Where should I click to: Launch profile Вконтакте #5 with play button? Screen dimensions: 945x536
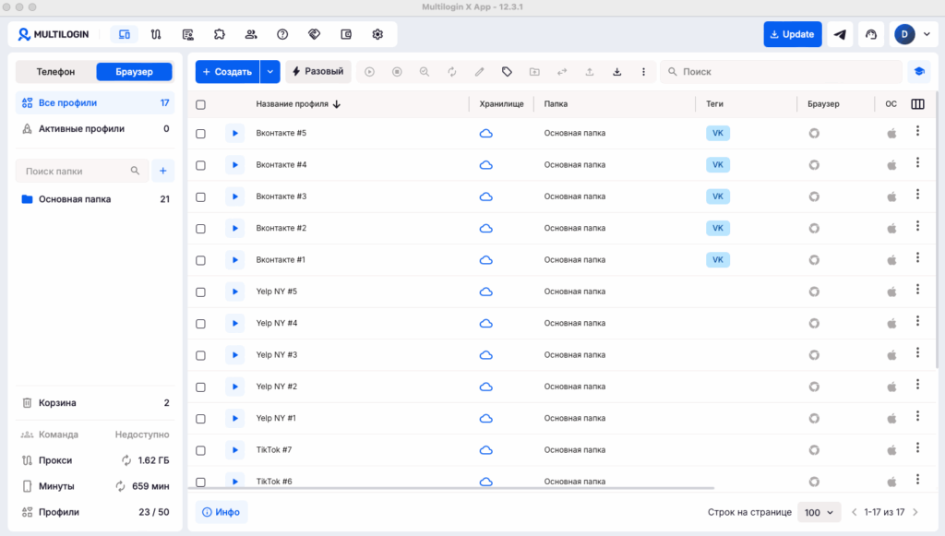pyautogui.click(x=235, y=133)
